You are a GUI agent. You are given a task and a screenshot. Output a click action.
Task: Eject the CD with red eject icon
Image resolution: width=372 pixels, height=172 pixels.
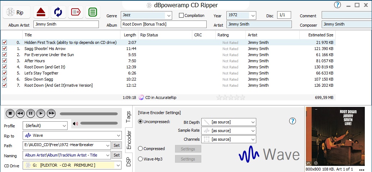pos(41,12)
